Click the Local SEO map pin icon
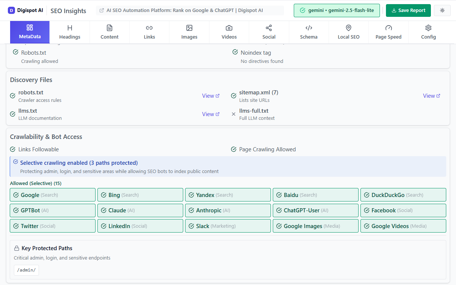 click(348, 28)
